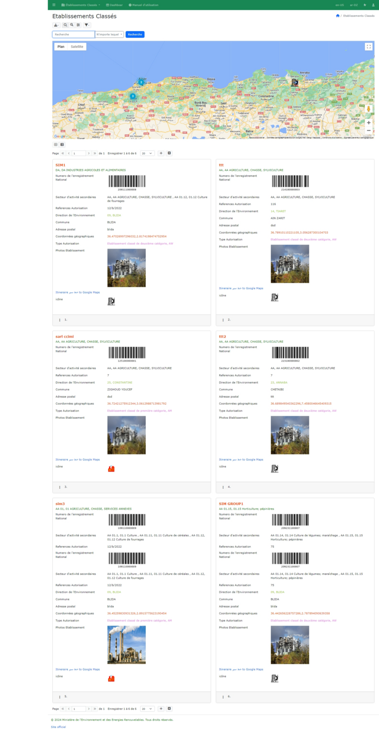Click the building map marker near Annaba
Viewport: 379px width, 732px height.
(295, 82)
